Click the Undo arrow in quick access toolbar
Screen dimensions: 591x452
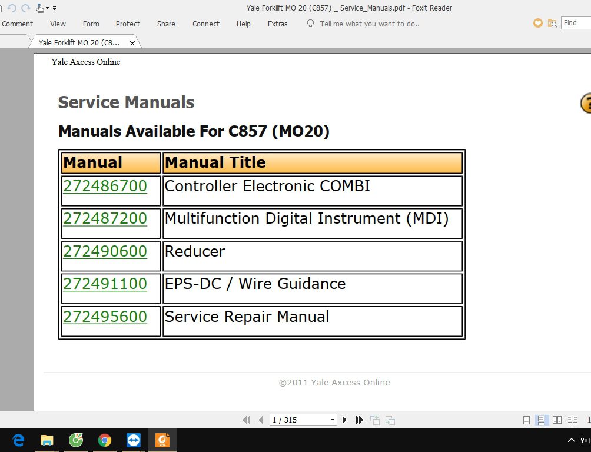click(x=12, y=8)
